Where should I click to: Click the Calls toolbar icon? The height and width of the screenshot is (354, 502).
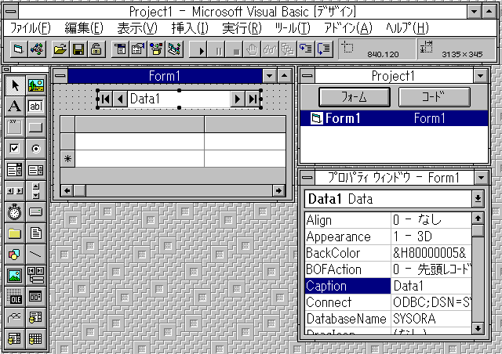click(x=288, y=49)
